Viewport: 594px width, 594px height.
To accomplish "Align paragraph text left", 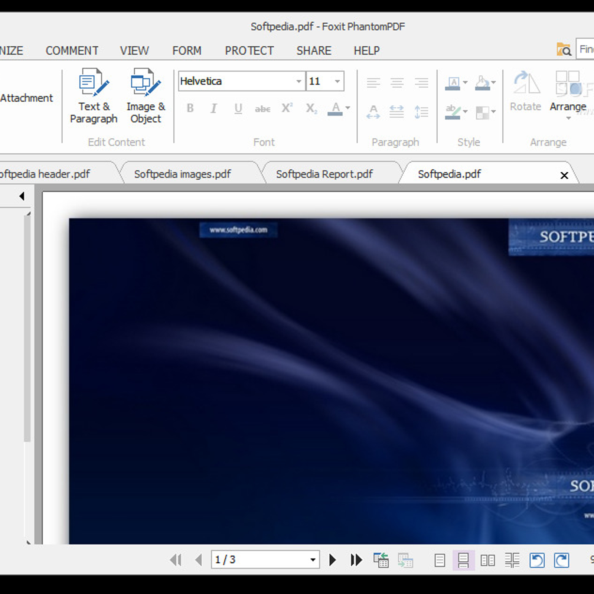I will tap(373, 82).
